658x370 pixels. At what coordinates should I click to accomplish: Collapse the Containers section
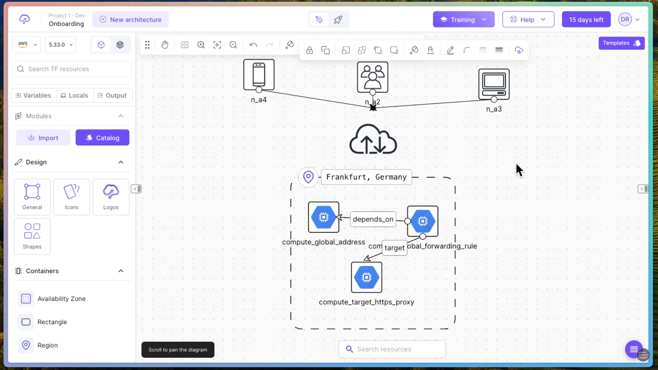pos(121,271)
